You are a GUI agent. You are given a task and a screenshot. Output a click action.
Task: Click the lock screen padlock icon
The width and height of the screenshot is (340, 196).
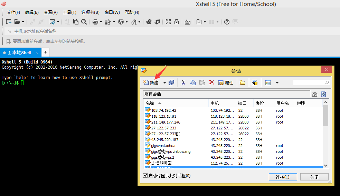tap(177, 22)
